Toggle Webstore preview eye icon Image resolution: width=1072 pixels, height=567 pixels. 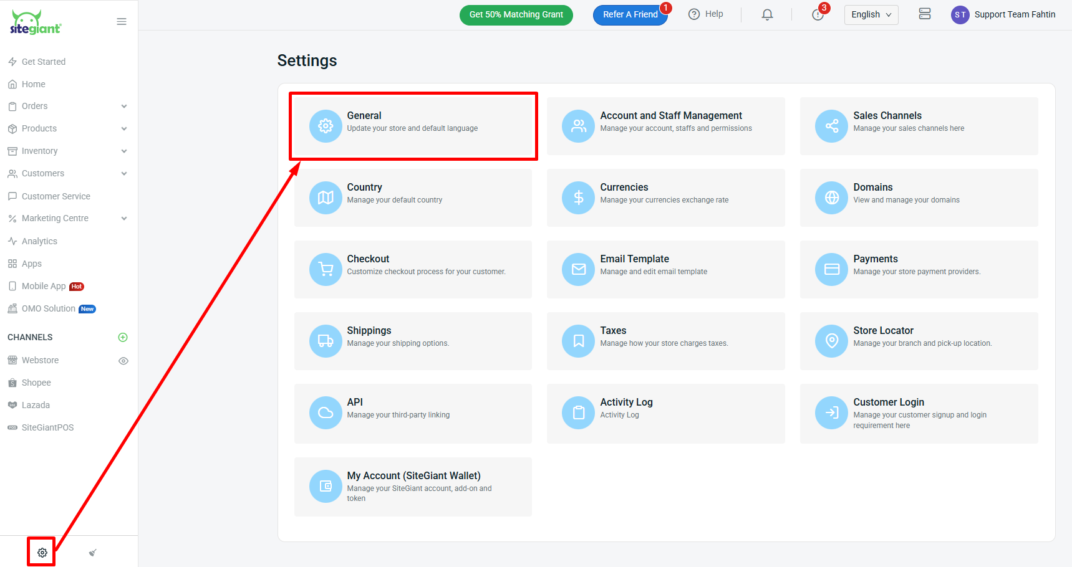click(123, 361)
